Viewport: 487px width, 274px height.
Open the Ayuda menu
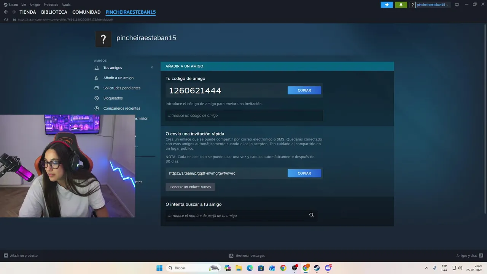[x=66, y=5]
